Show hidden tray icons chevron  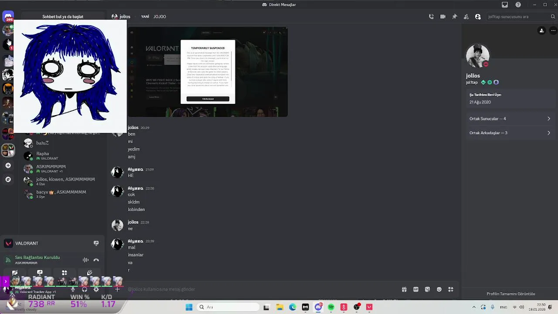474,307
